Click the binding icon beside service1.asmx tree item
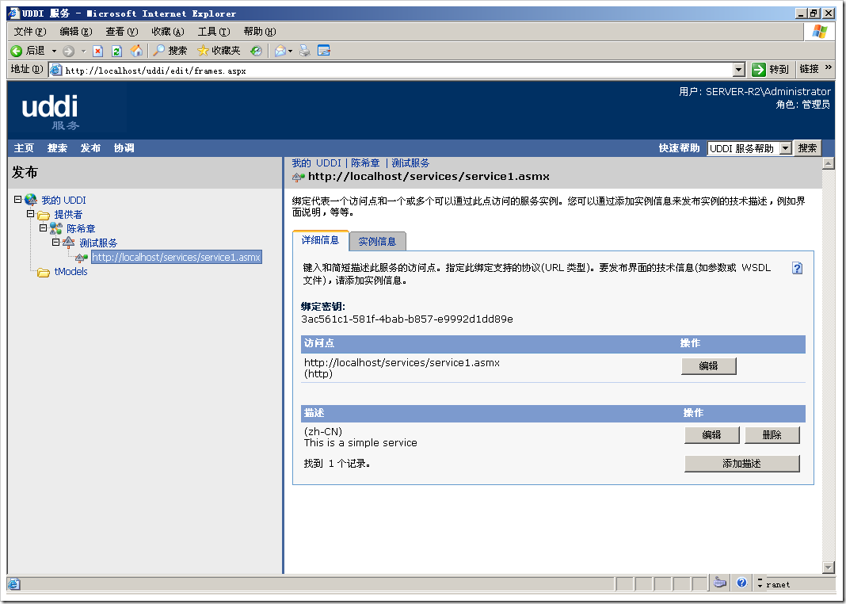Screen dimensions: 846x604 pos(81,257)
